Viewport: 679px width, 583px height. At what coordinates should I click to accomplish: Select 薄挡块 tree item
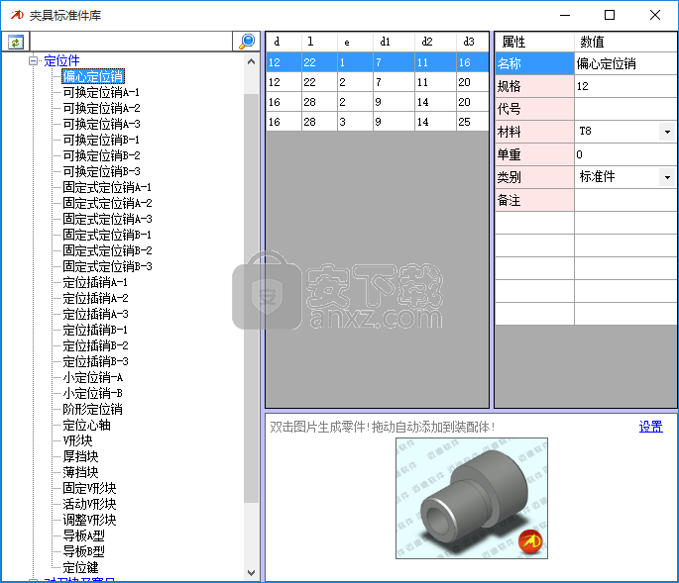click(80, 472)
